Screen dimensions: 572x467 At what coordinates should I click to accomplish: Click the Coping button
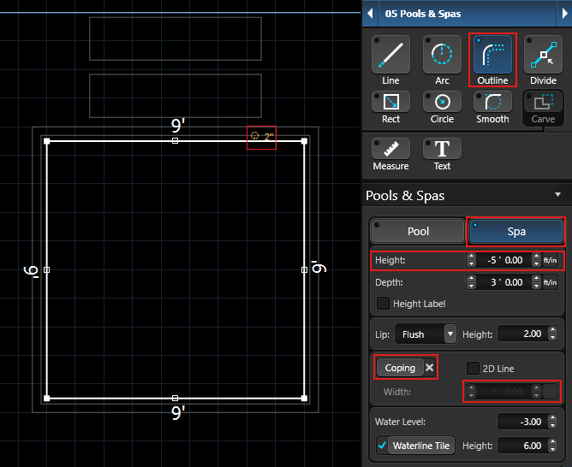point(400,368)
